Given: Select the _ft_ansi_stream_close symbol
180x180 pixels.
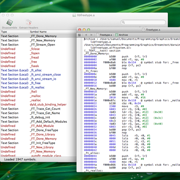Looking at the screenshot, I should [38, 75].
